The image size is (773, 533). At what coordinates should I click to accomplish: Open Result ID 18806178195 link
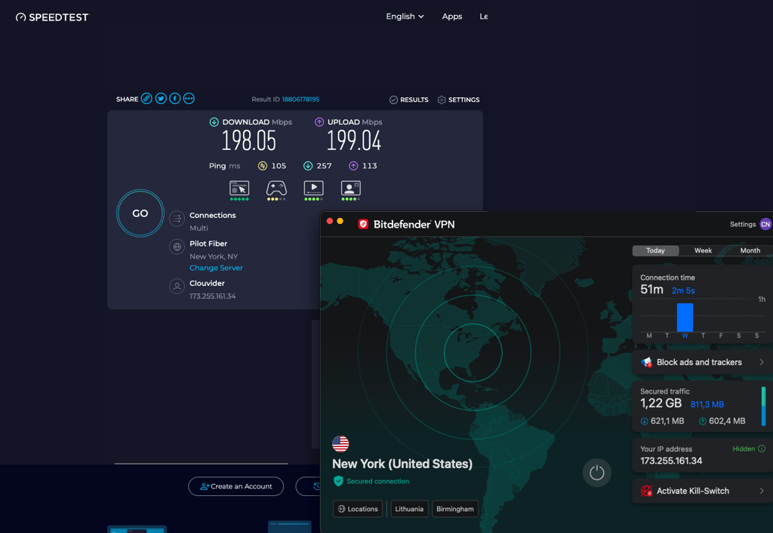(x=300, y=100)
